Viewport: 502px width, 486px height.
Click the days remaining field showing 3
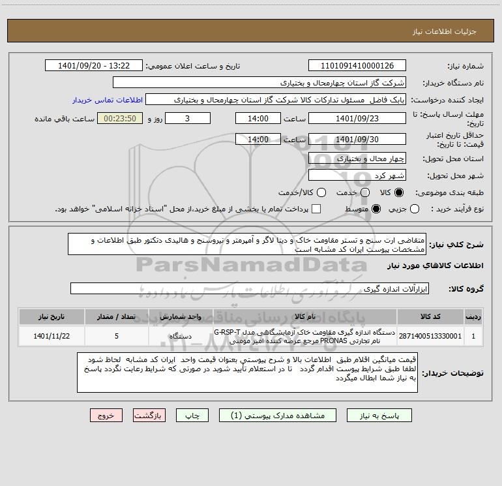pyautogui.click(x=188, y=118)
